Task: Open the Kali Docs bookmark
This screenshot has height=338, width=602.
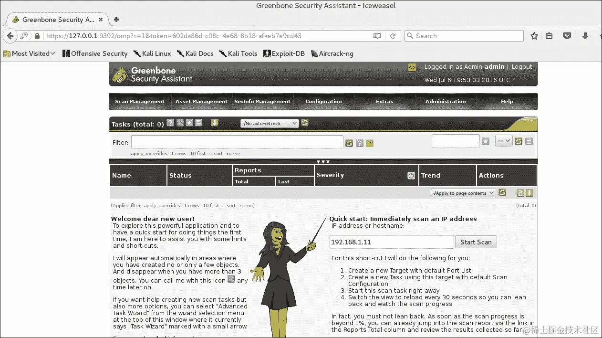Action: (195, 53)
